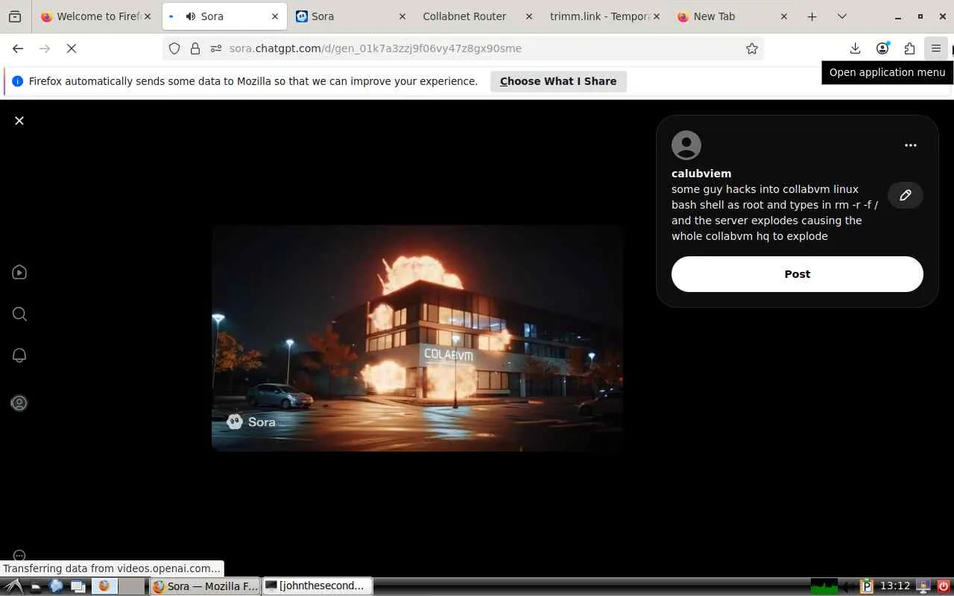Click the highlighted Firefox launcher icon on the taskbar
954x596 pixels.
pyautogui.click(x=104, y=586)
